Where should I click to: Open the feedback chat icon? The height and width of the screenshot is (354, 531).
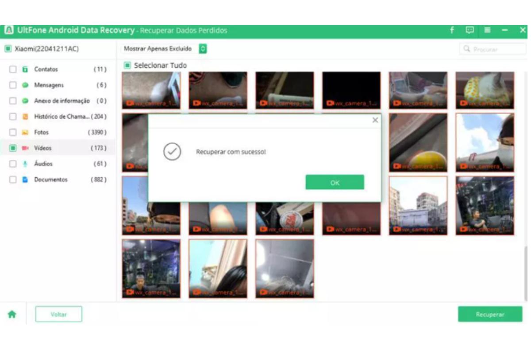click(469, 30)
